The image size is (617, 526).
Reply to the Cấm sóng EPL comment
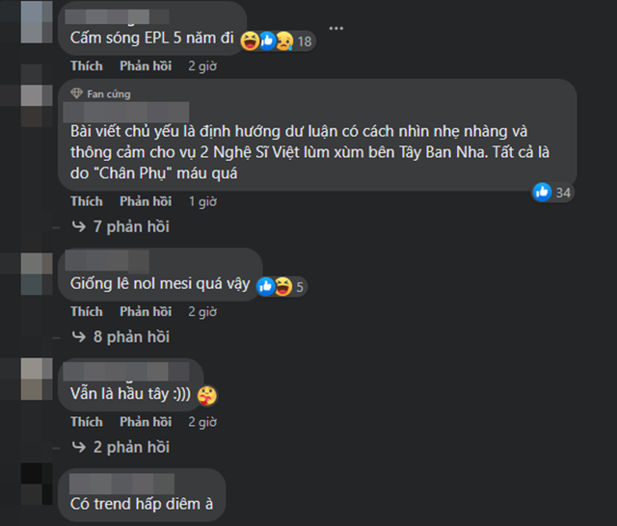click(146, 66)
